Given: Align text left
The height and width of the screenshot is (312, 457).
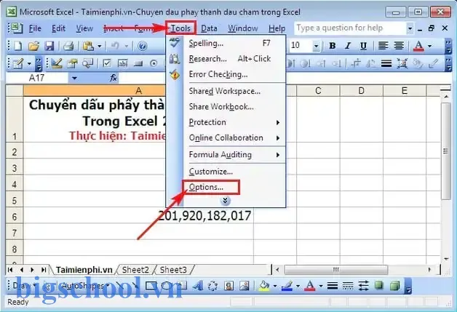Looking at the screenshot, I should 384,46.
